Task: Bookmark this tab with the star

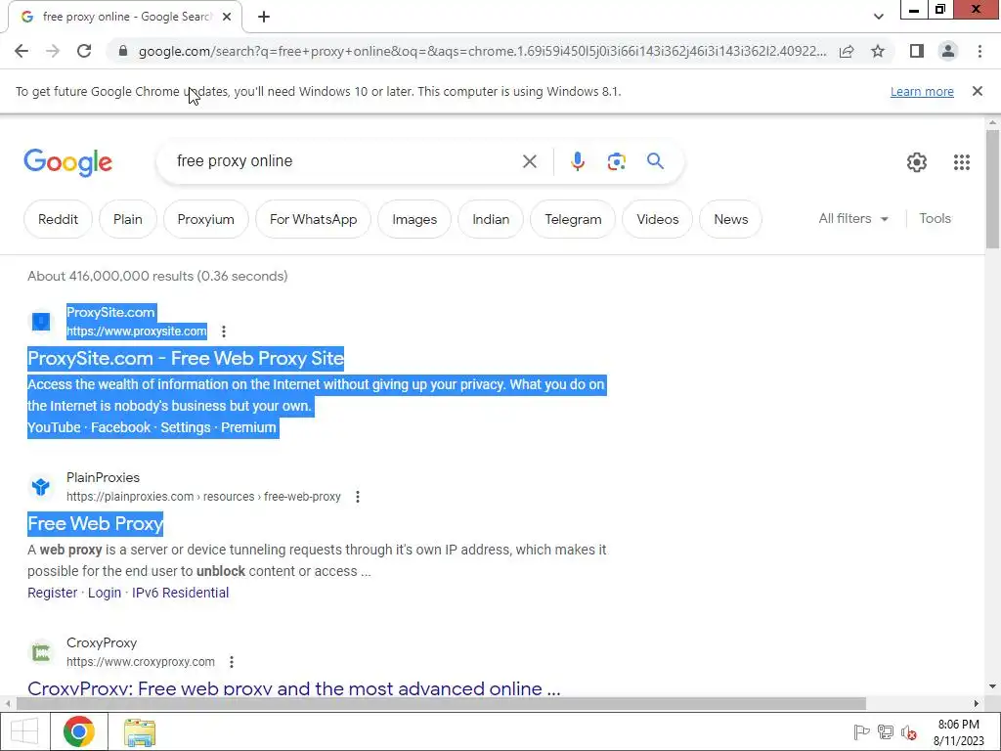Action: click(x=878, y=51)
